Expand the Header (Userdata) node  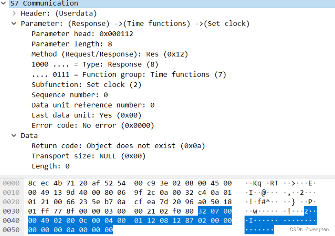15,13
